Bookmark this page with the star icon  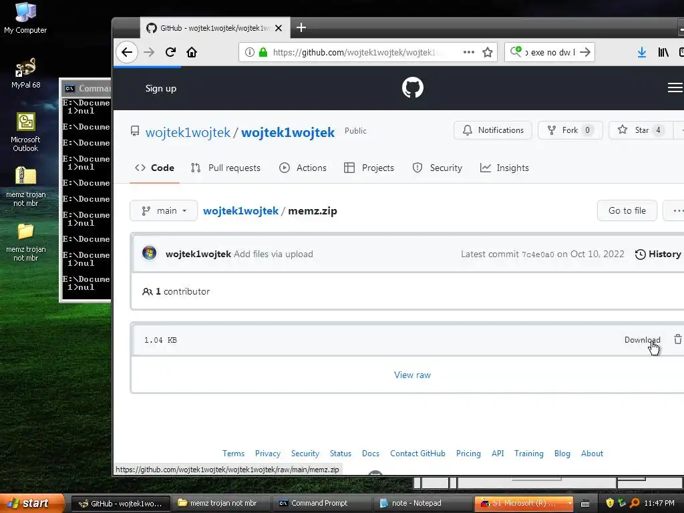[488, 52]
